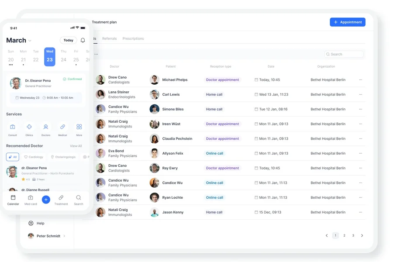Tap the Medical service icon
The image size is (393, 262).
coord(62,127)
